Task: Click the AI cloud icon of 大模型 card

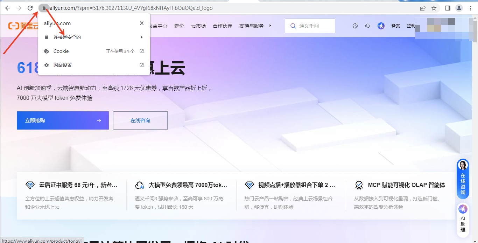Action: pos(140,185)
